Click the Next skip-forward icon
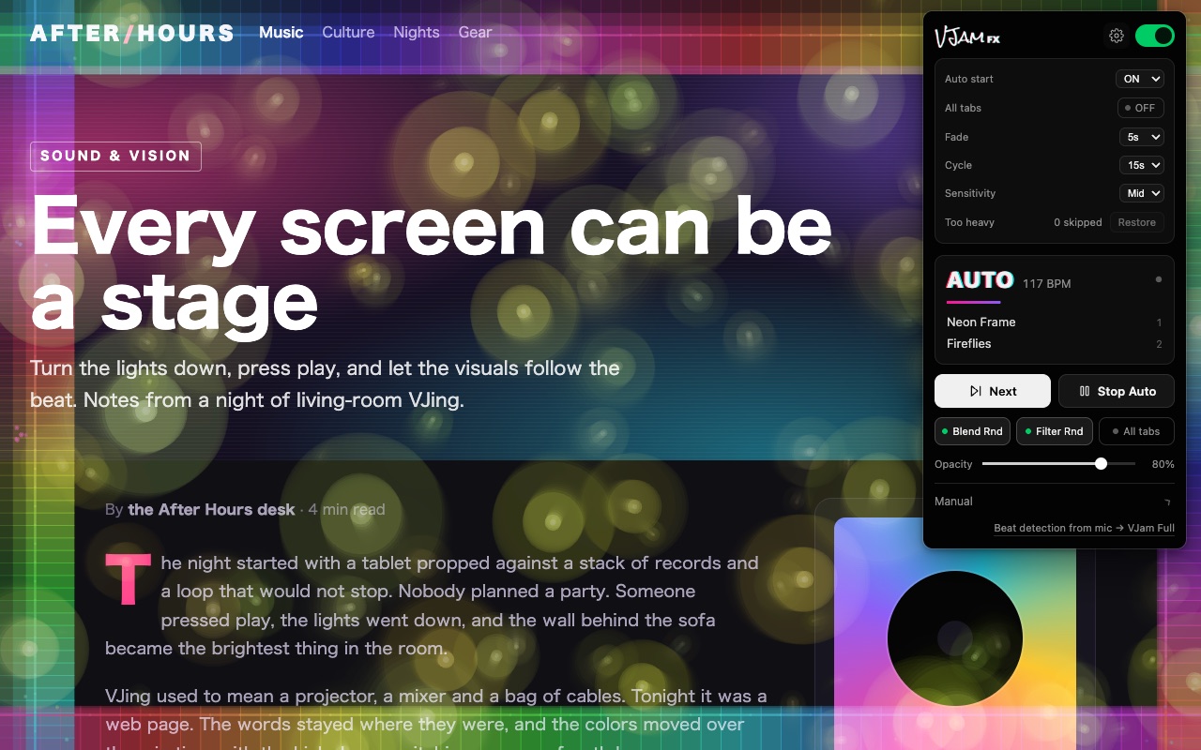Screen dimensions: 1201x750 tap(976, 391)
